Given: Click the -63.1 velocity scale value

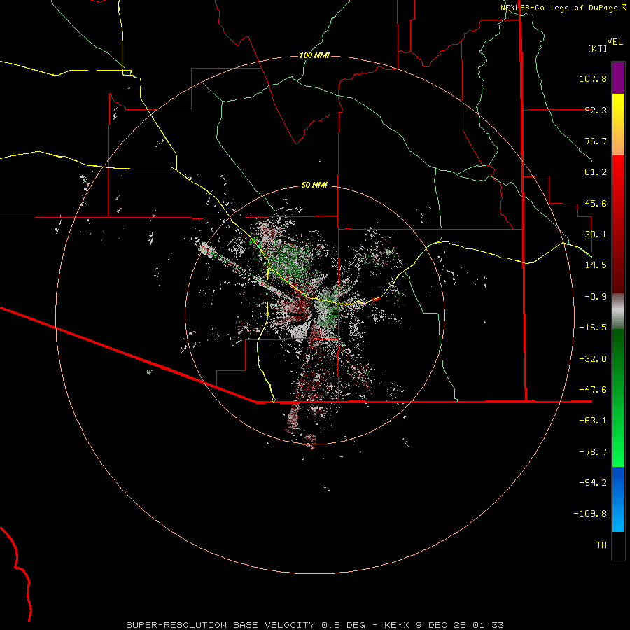Looking at the screenshot, I should (x=593, y=421).
